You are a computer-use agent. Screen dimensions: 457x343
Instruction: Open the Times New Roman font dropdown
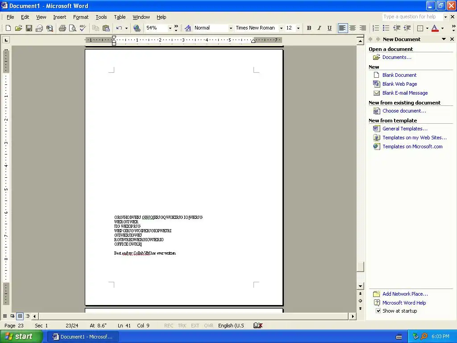click(281, 28)
